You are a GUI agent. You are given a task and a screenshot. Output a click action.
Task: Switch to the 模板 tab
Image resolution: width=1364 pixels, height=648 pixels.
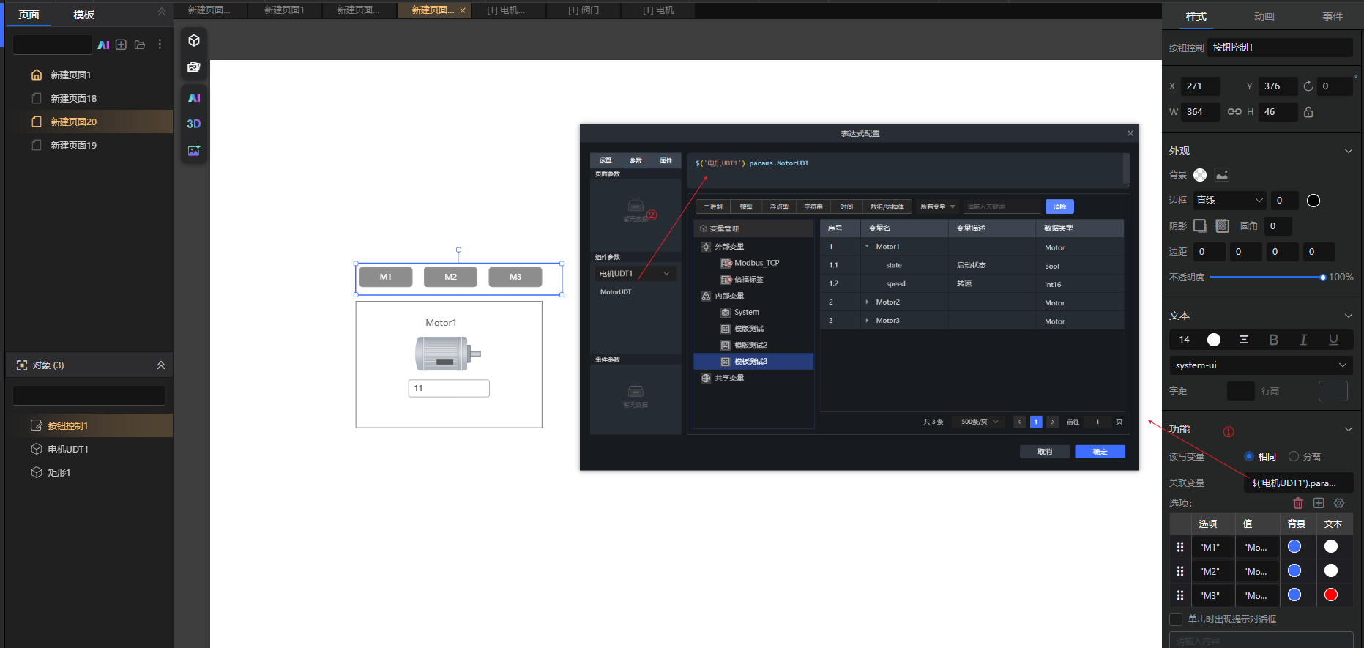[83, 15]
